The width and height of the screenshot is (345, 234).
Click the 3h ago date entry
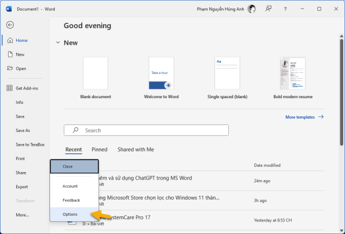260,200
